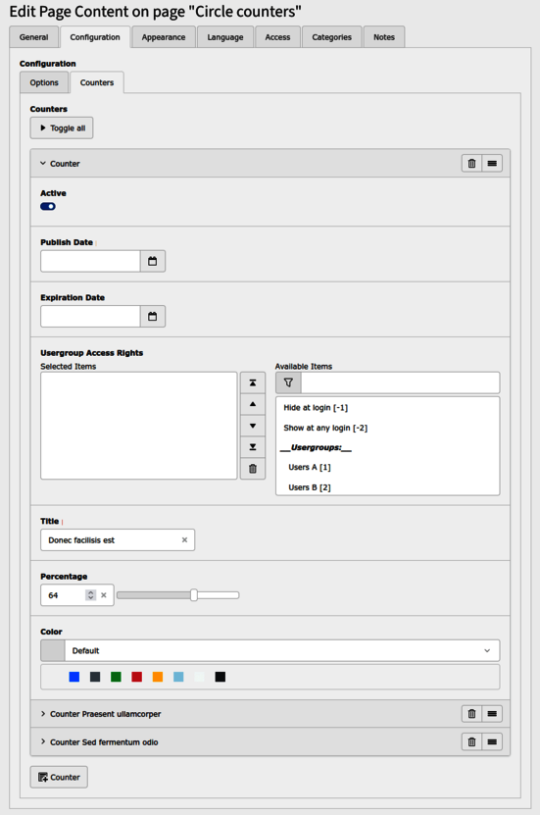Open Expiration Date calendar picker

pos(153,316)
